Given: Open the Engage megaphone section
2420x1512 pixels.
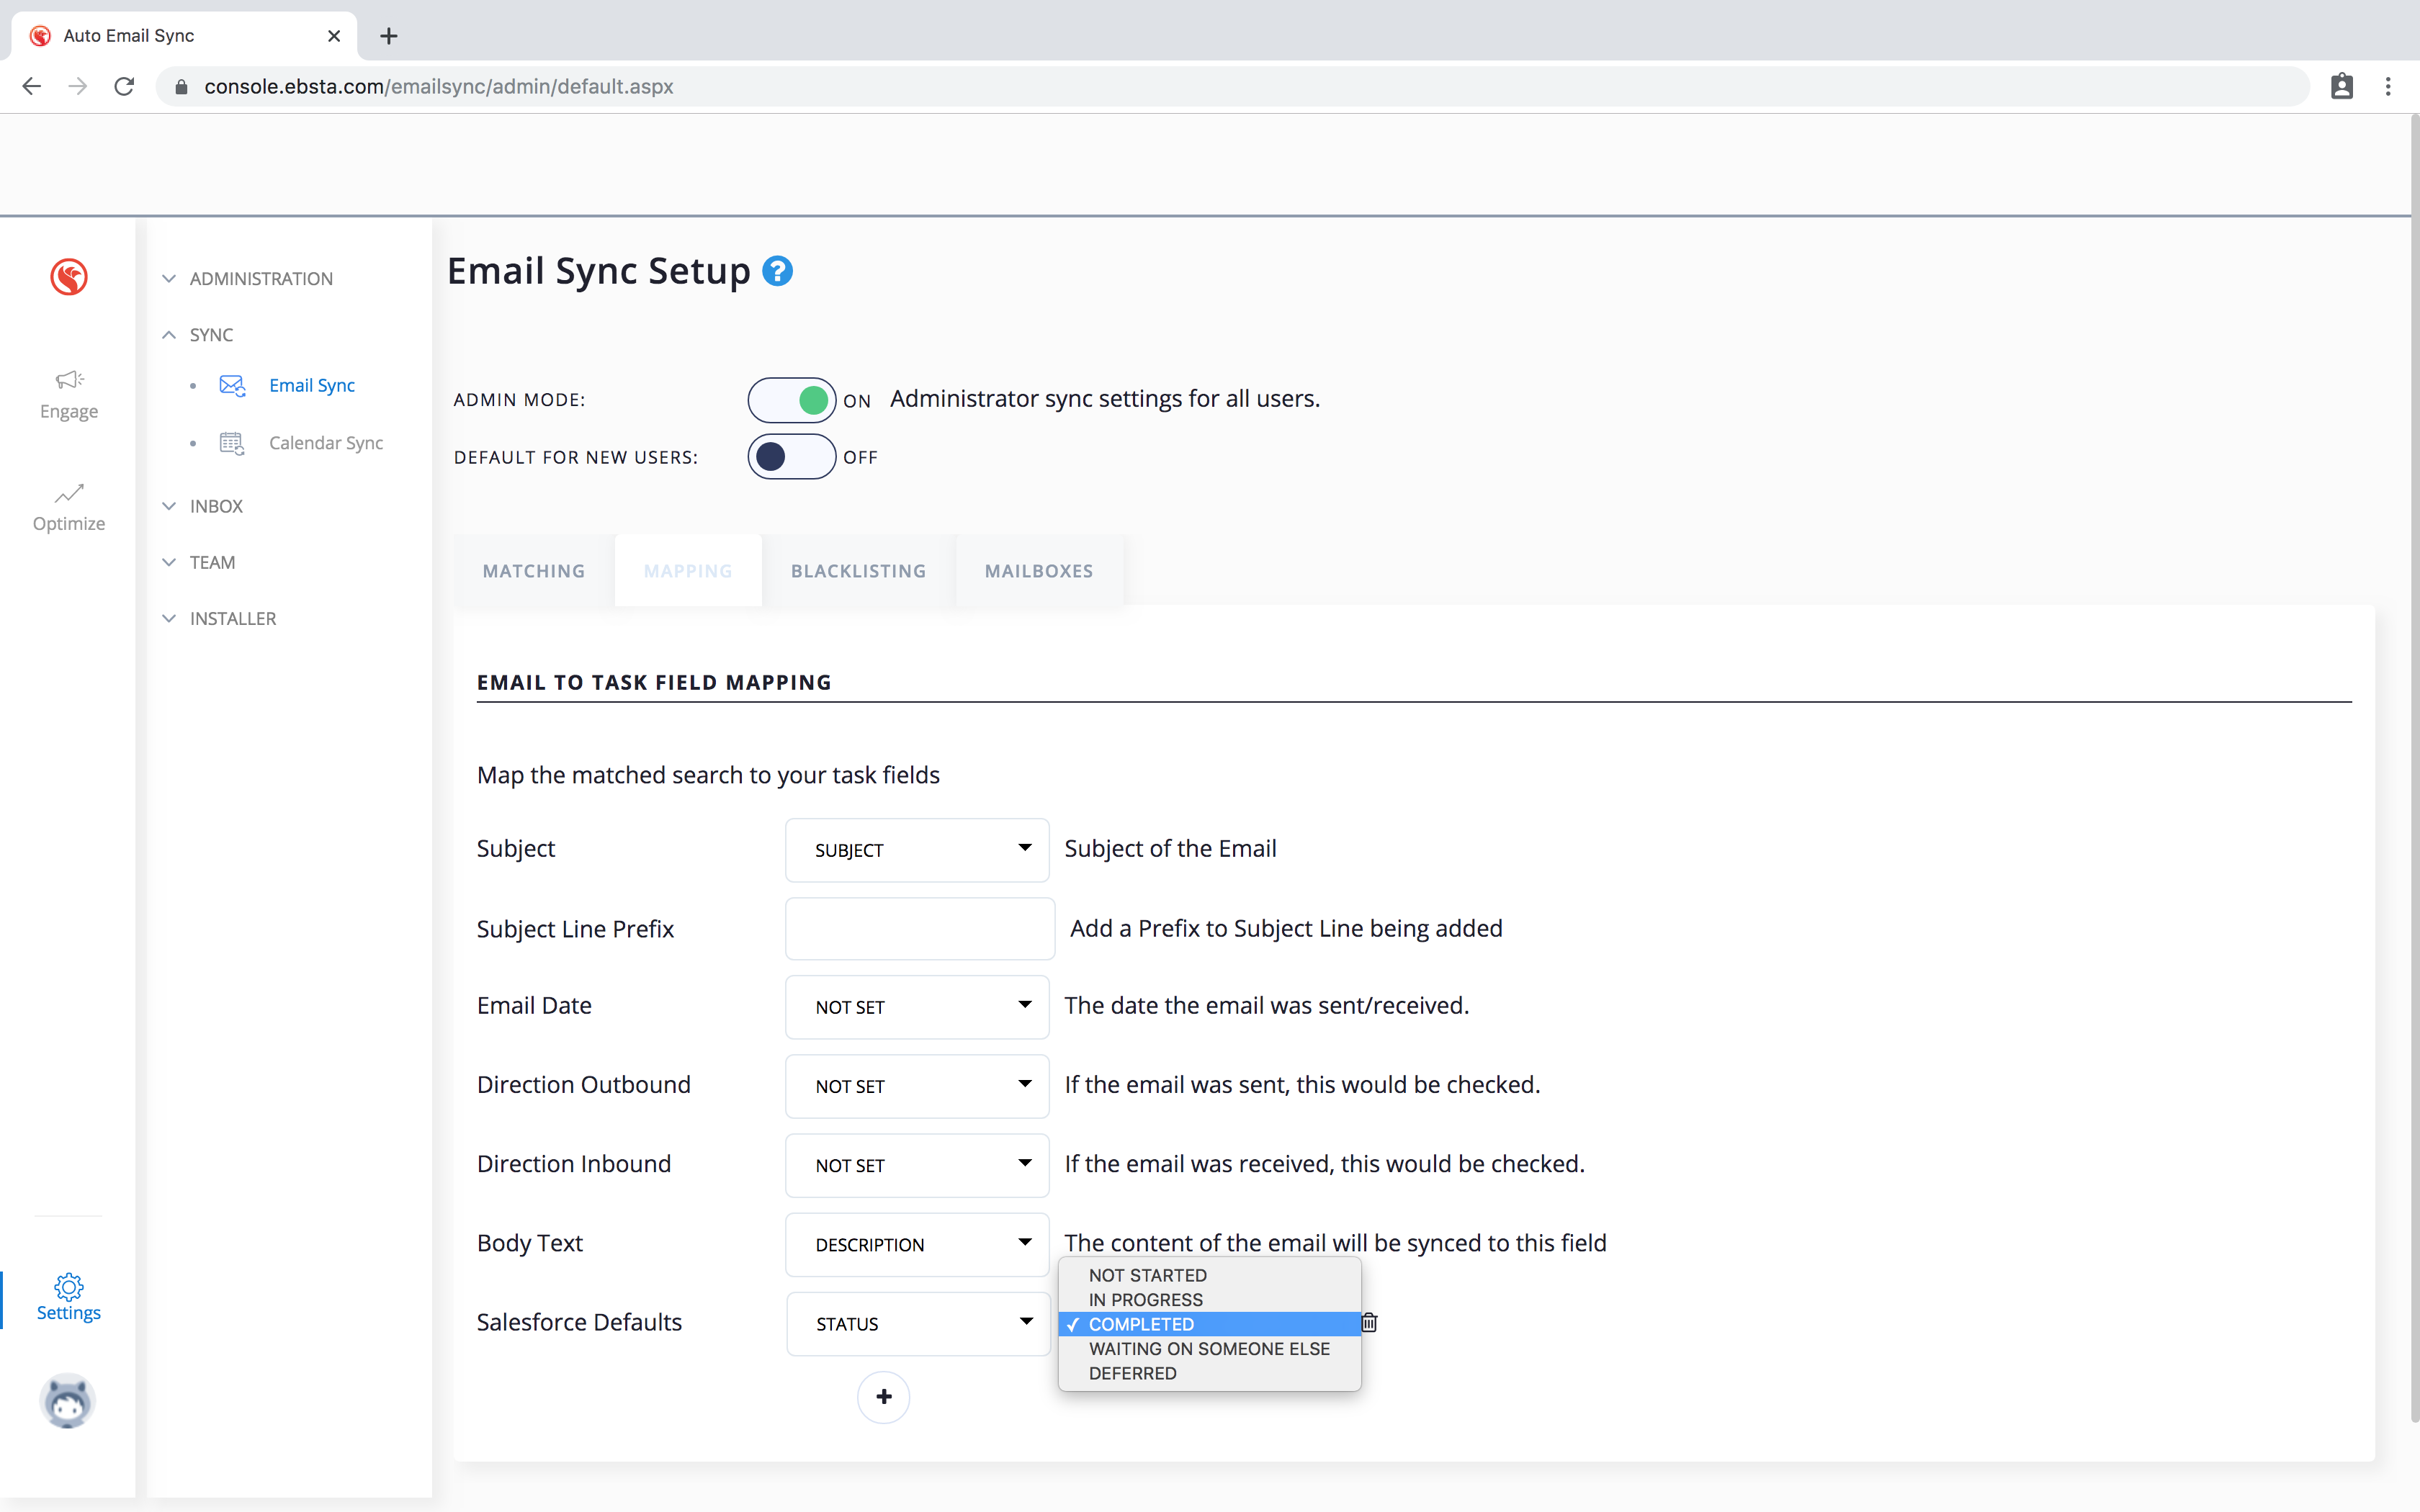Looking at the screenshot, I should coord(69,394).
